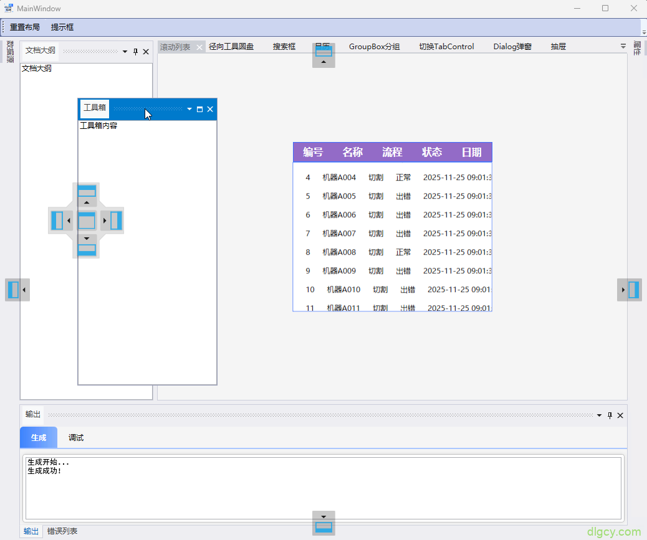The image size is (647, 540).
Task: Open the 工具箱 window options dropdown
Action: point(189,109)
